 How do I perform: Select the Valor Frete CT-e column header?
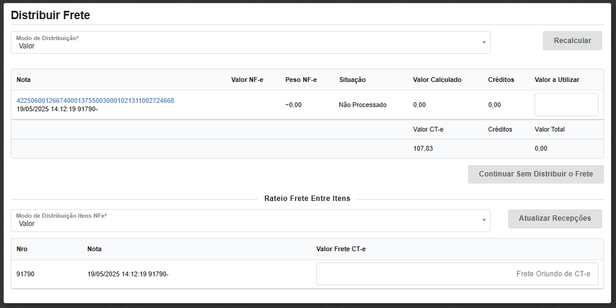(x=340, y=249)
